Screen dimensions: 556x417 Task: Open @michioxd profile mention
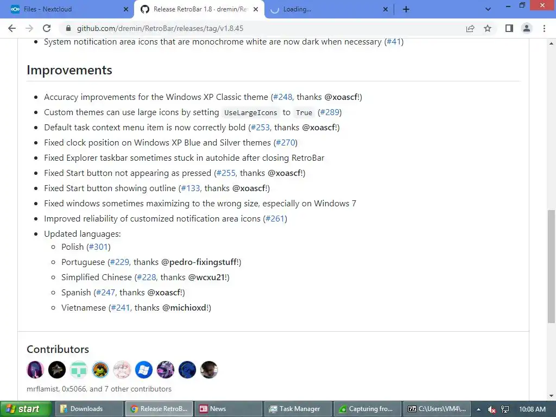tap(185, 308)
